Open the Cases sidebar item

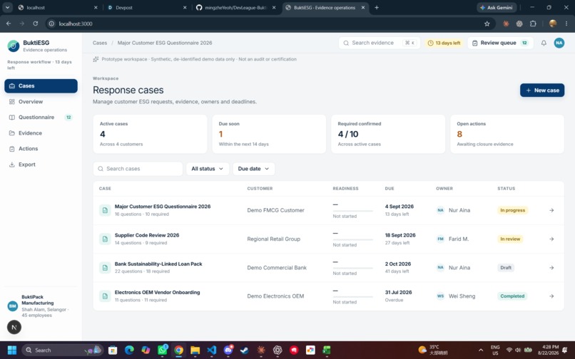pyautogui.click(x=41, y=85)
